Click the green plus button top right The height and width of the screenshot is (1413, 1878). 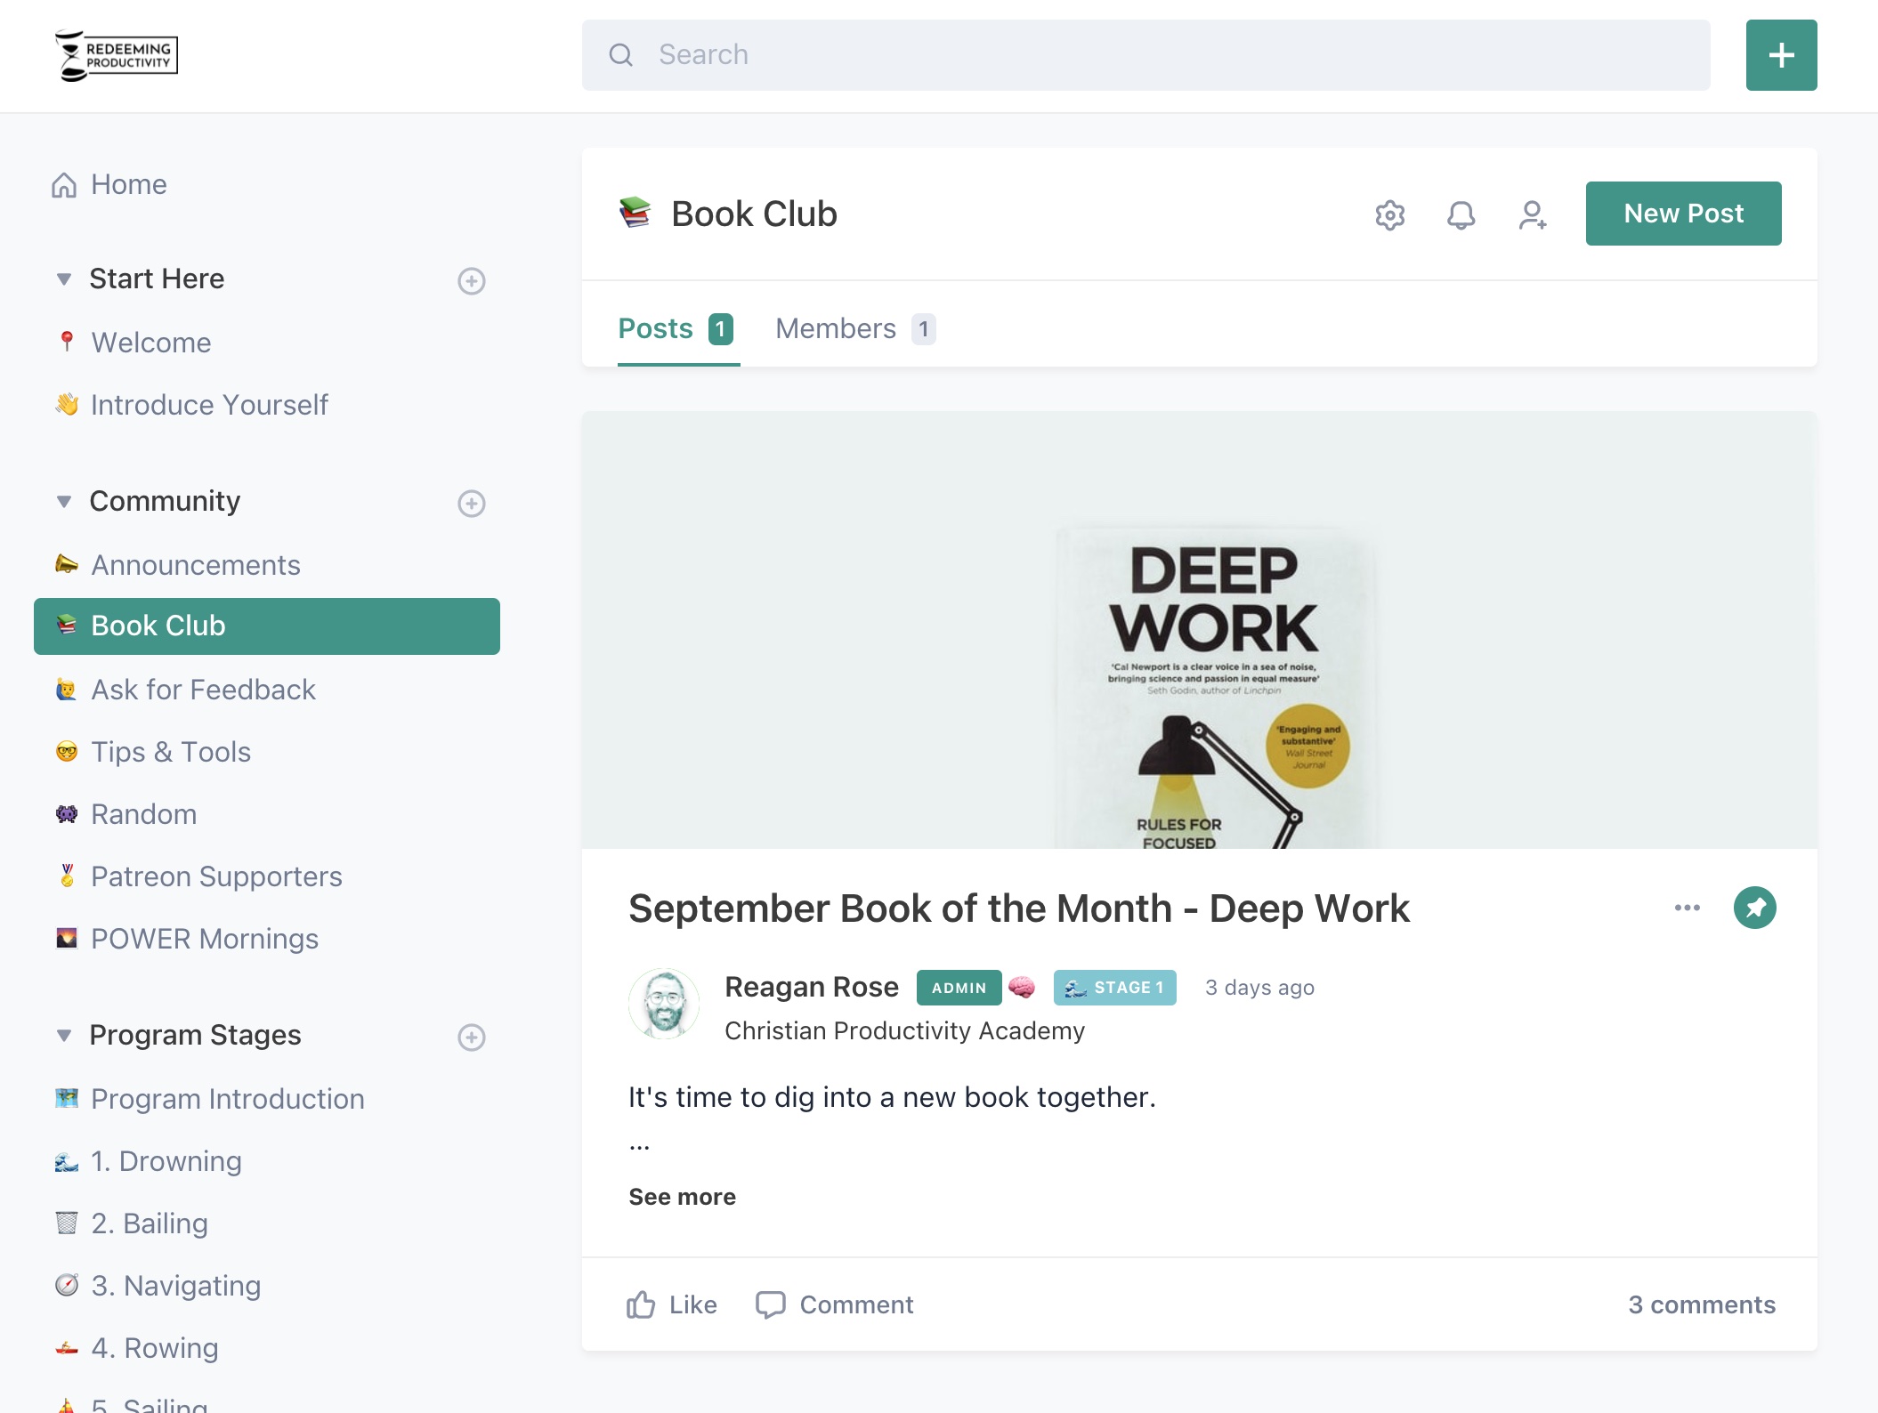click(x=1781, y=55)
